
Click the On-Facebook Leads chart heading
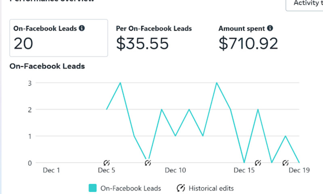47,66
